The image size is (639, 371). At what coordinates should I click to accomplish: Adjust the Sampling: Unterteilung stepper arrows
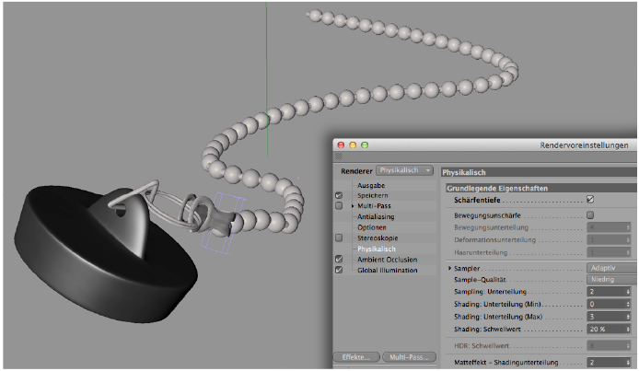point(628,292)
